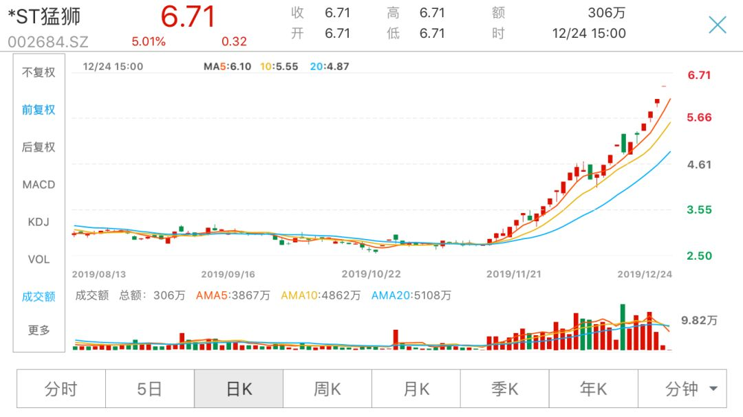
Task: Switch to 5日 chart tab
Action: pos(150,389)
